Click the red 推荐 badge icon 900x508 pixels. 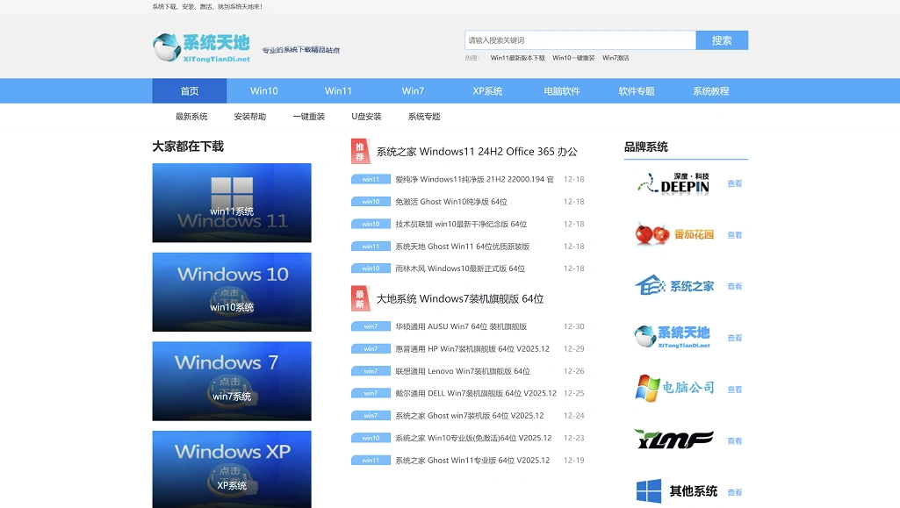click(x=360, y=151)
